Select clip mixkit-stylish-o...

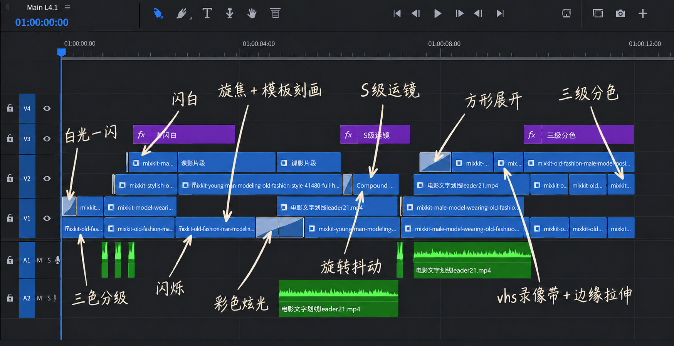(146, 185)
